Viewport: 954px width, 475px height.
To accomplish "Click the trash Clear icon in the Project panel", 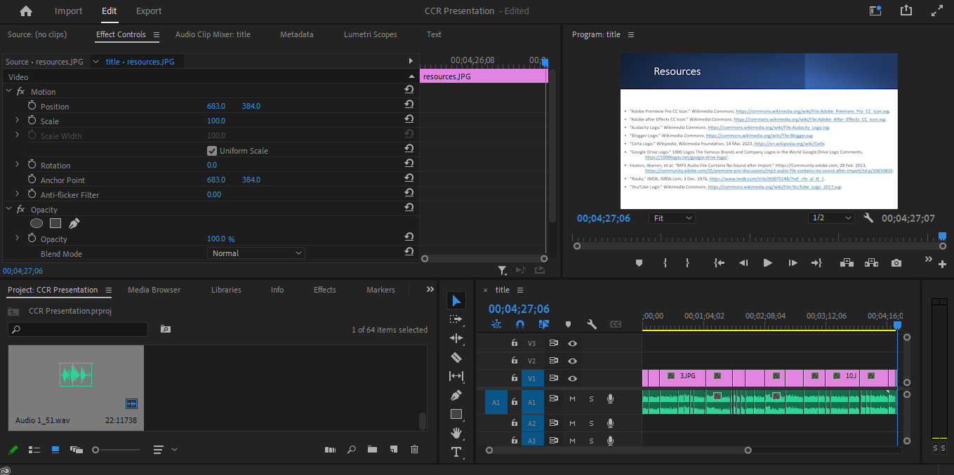I will coord(414,449).
